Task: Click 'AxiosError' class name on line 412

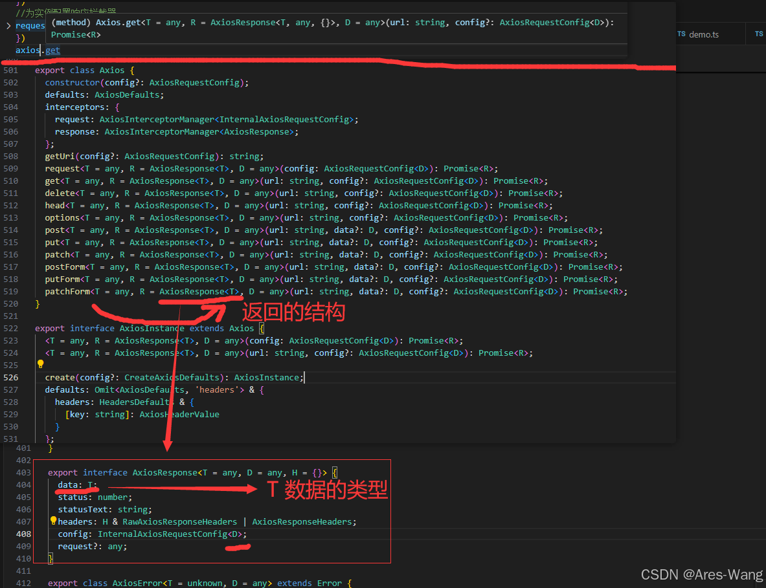Action: pos(138,583)
